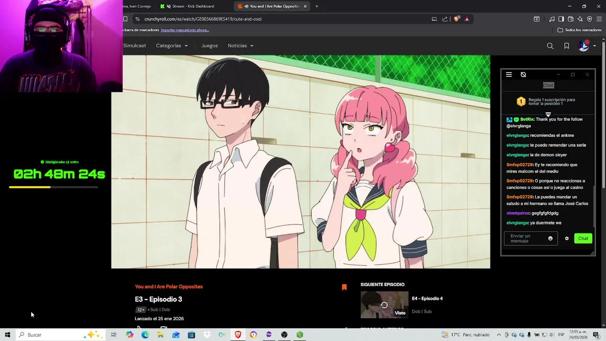Click the Brave Rewards triangle icon
The width and height of the screenshot is (606, 341).
pos(467,19)
